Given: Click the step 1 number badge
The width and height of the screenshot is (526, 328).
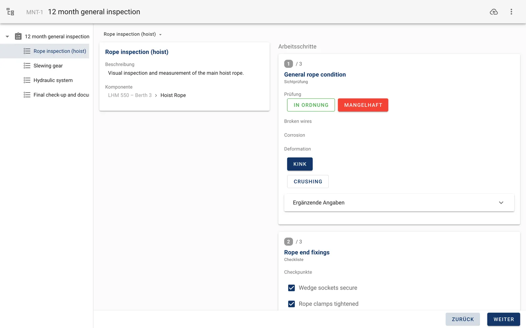Looking at the screenshot, I should pos(288,64).
